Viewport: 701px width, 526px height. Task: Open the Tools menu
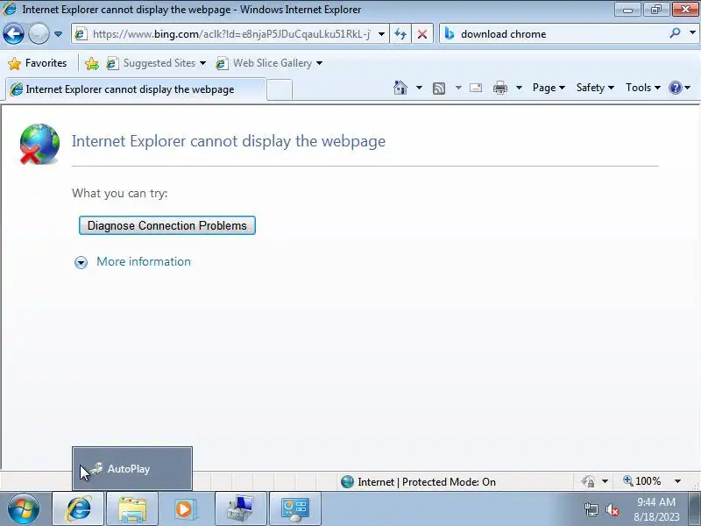click(x=643, y=88)
